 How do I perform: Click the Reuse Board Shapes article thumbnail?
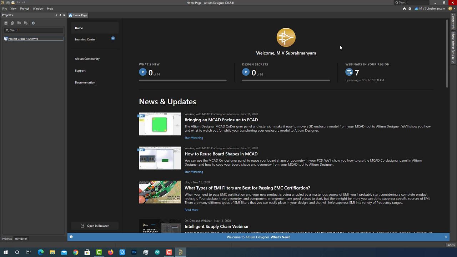click(160, 158)
